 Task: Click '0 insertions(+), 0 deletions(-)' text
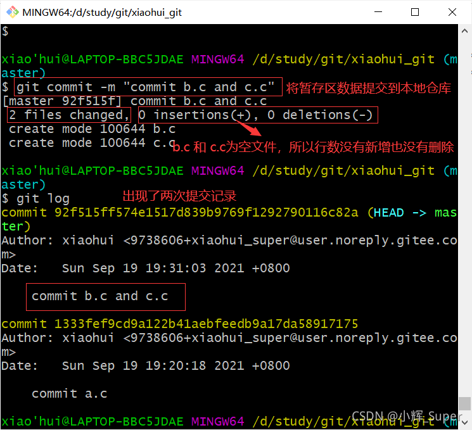[x=255, y=115]
